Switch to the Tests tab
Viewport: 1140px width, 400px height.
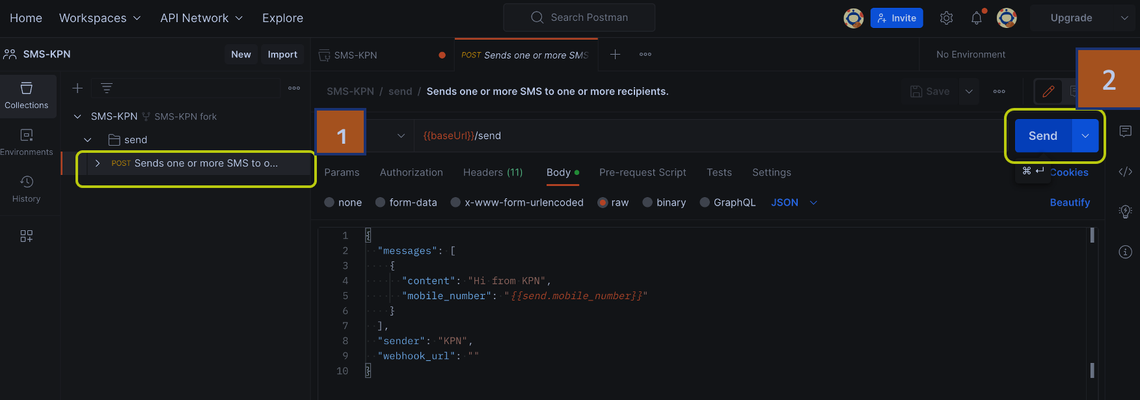point(719,172)
